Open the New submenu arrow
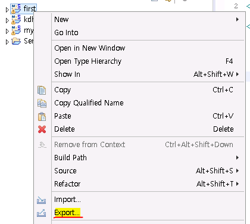The width and height of the screenshot is (250, 224). (237, 20)
